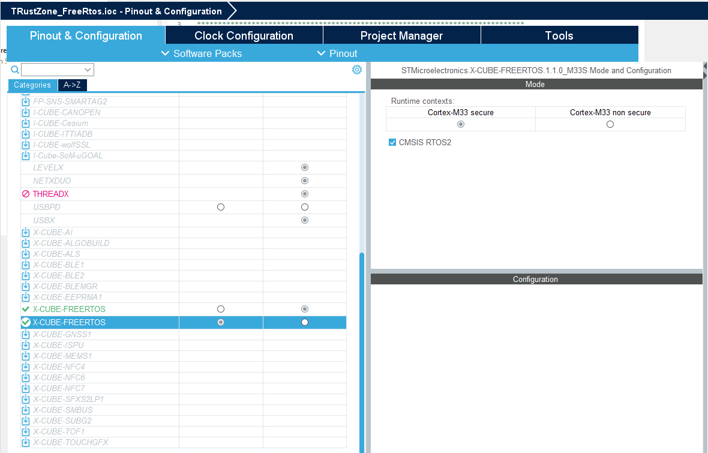Select the USBPD middle column radio button

coord(220,206)
